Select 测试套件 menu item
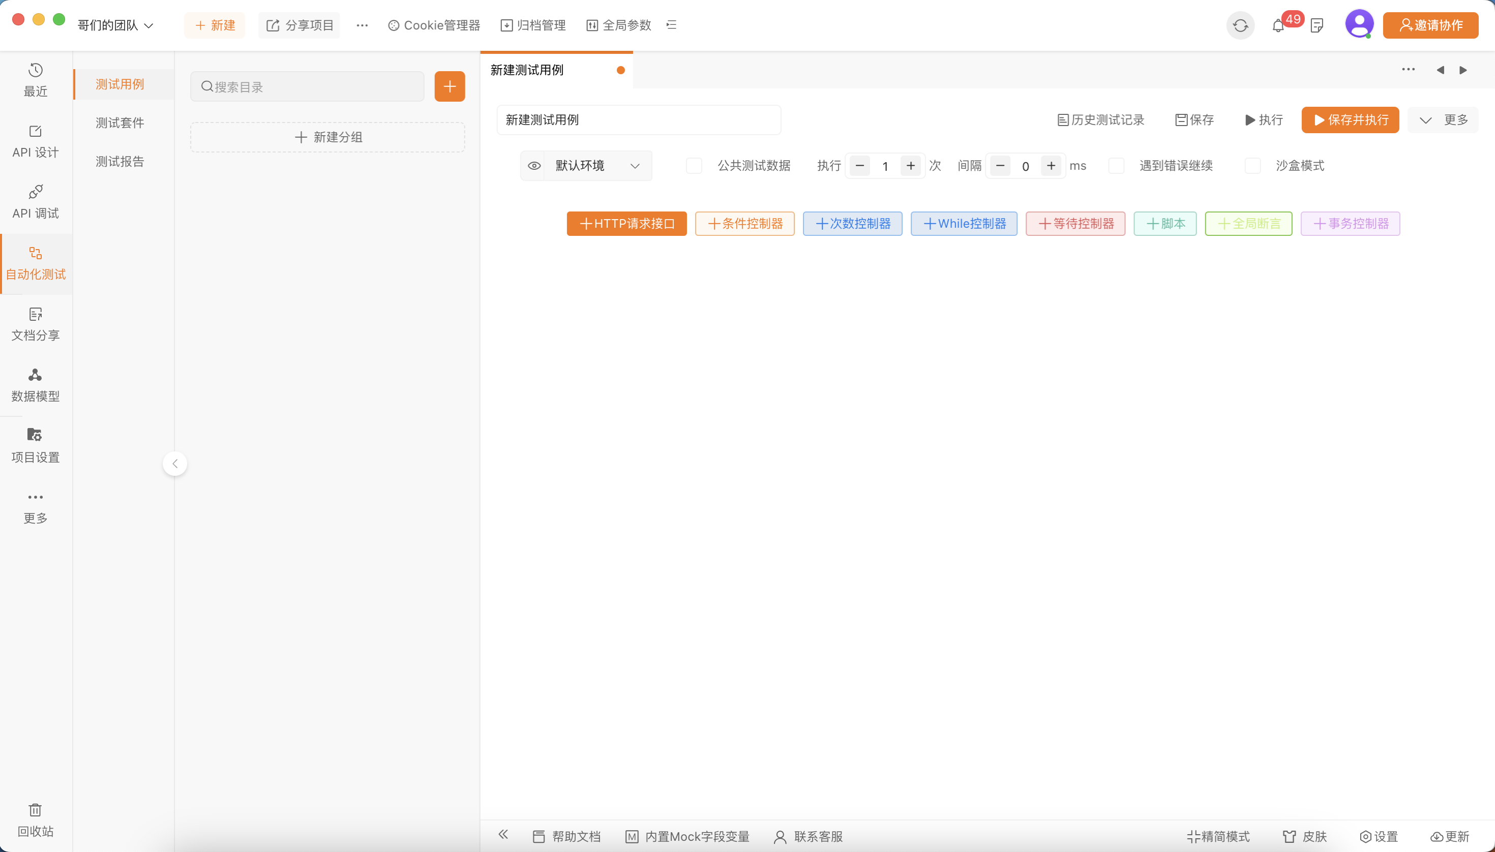The height and width of the screenshot is (852, 1495). pos(120,122)
